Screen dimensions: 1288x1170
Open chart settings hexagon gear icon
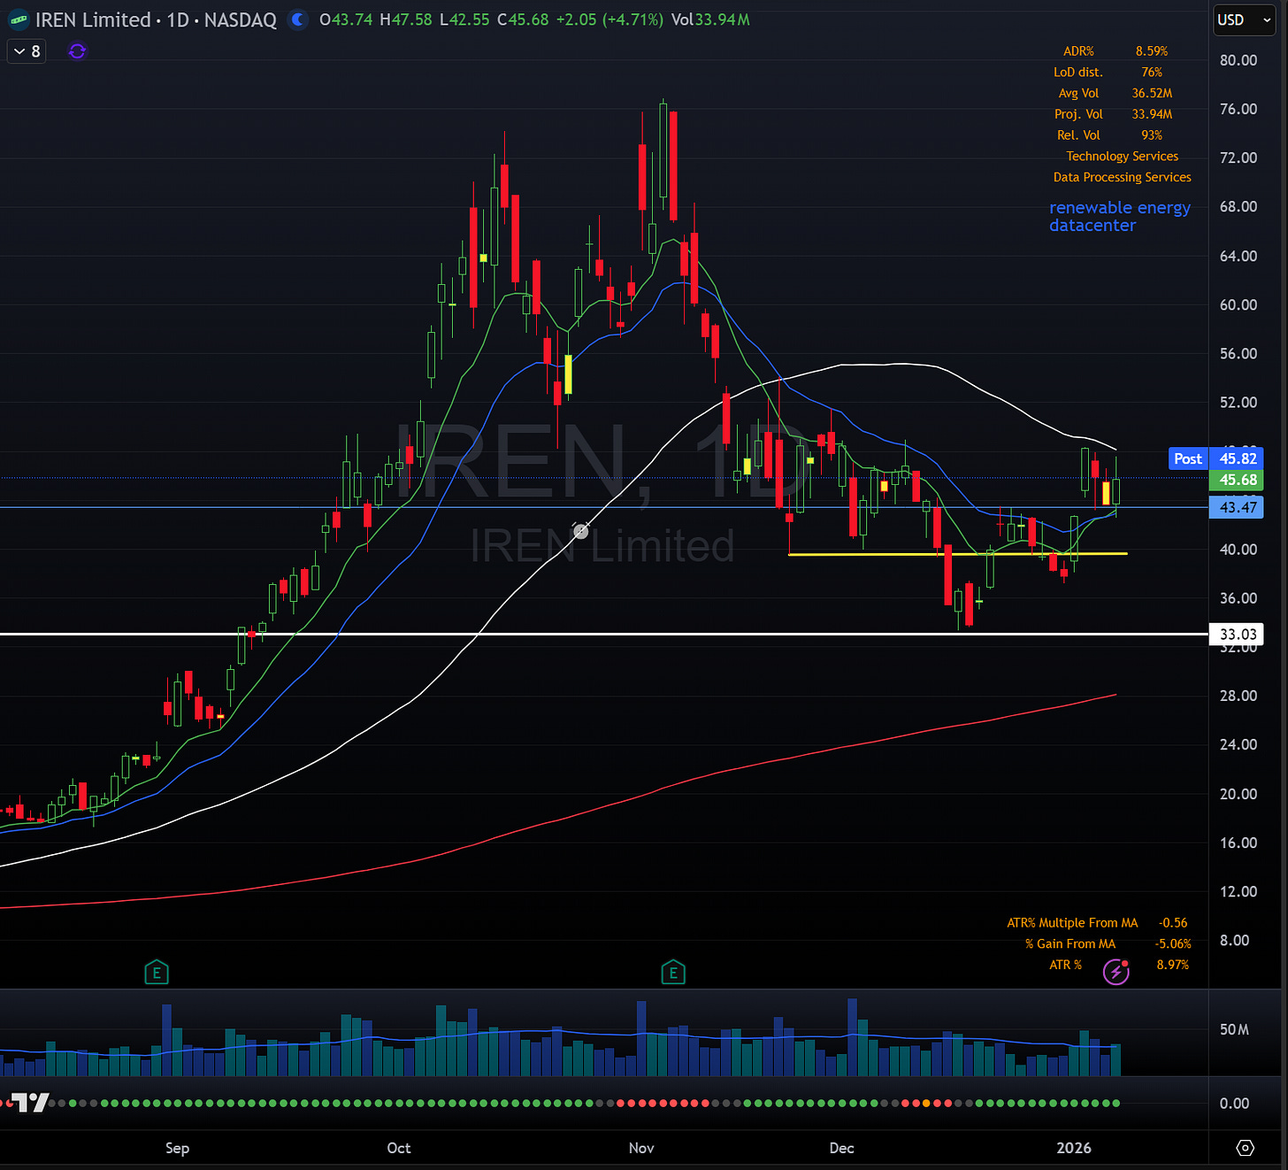[1245, 1148]
